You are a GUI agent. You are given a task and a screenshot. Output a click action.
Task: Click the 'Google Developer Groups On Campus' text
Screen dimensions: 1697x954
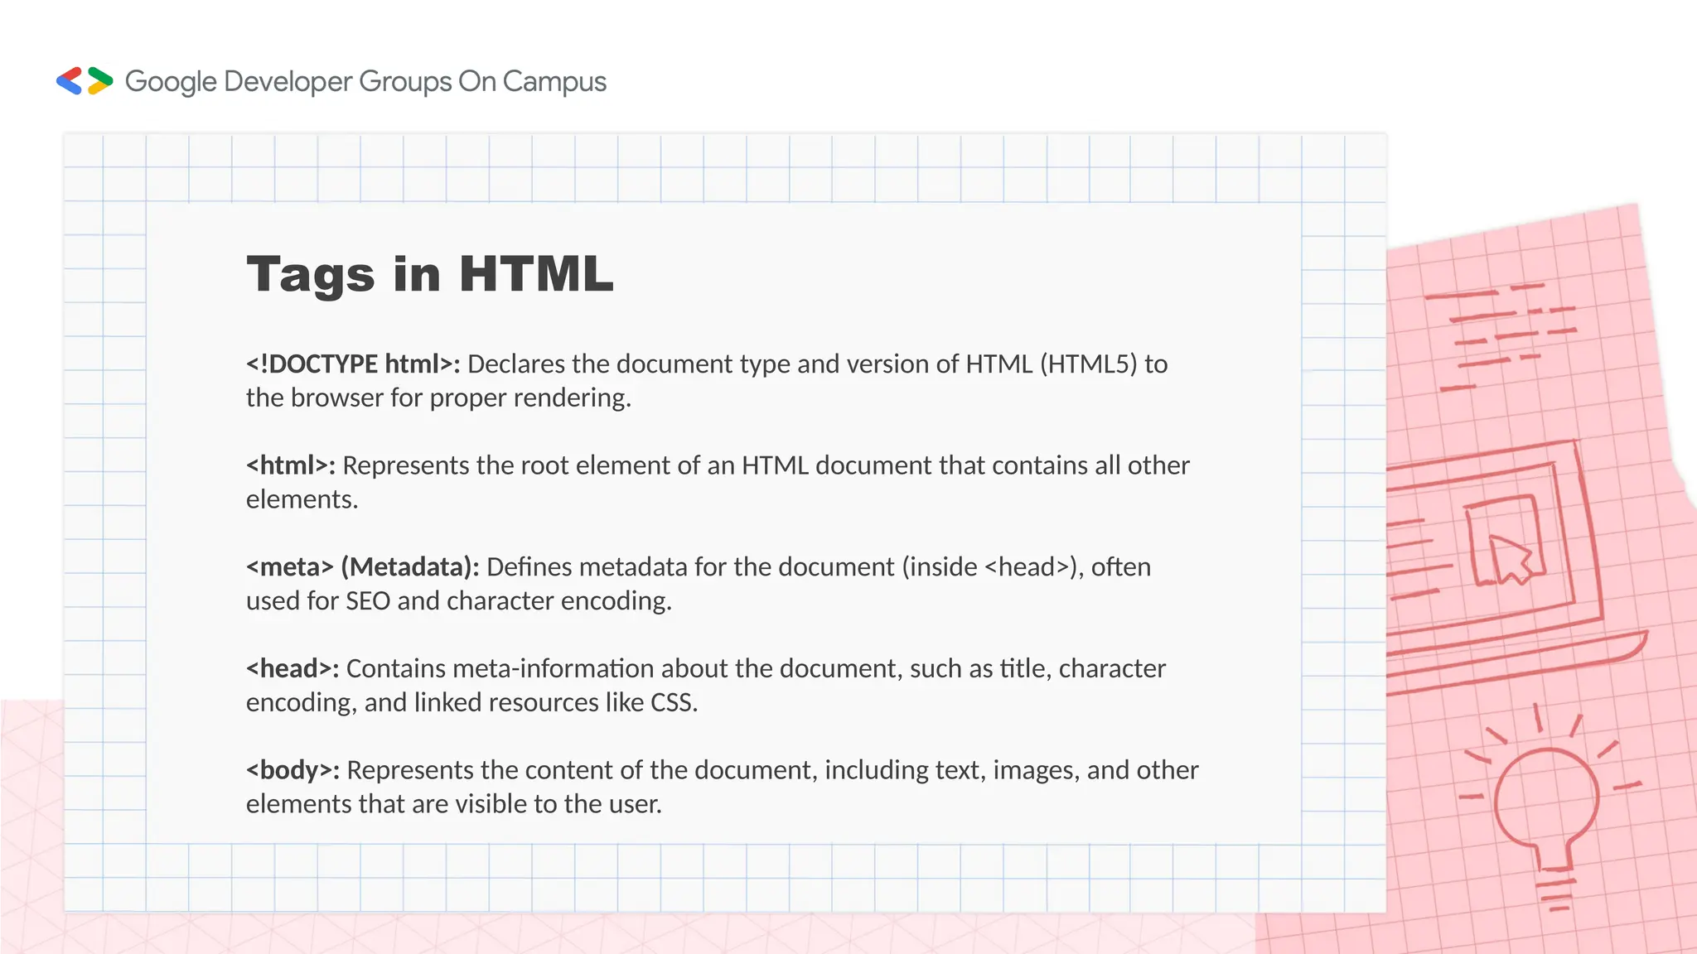pos(365,82)
